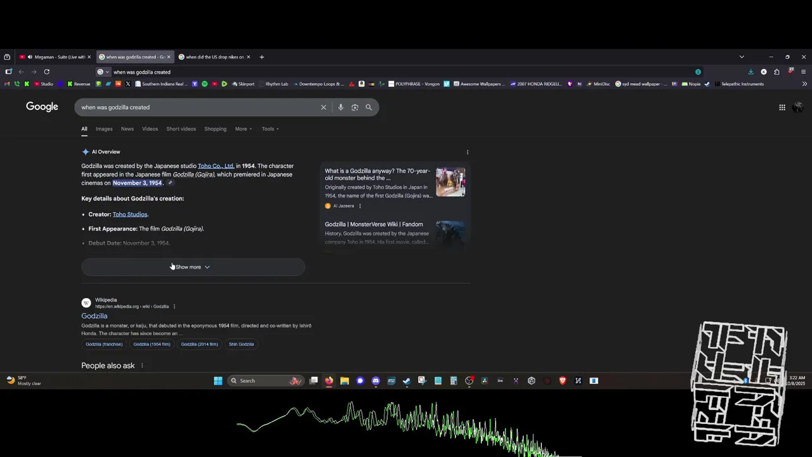Open the Skinport bookmark

[x=243, y=84]
